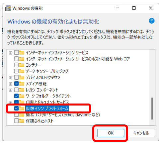Click folder icon beside データ センター ブリッジング

22,71
